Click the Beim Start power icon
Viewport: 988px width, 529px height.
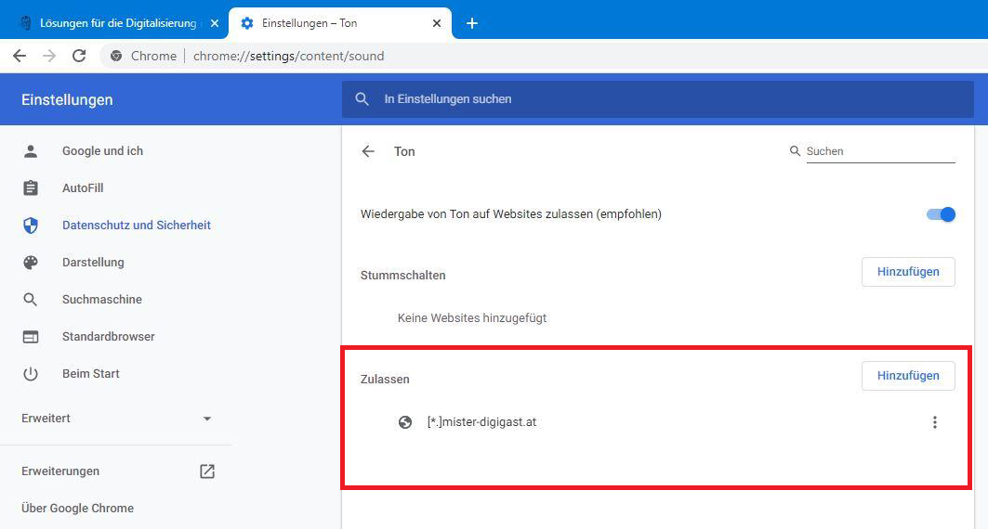pyautogui.click(x=31, y=374)
